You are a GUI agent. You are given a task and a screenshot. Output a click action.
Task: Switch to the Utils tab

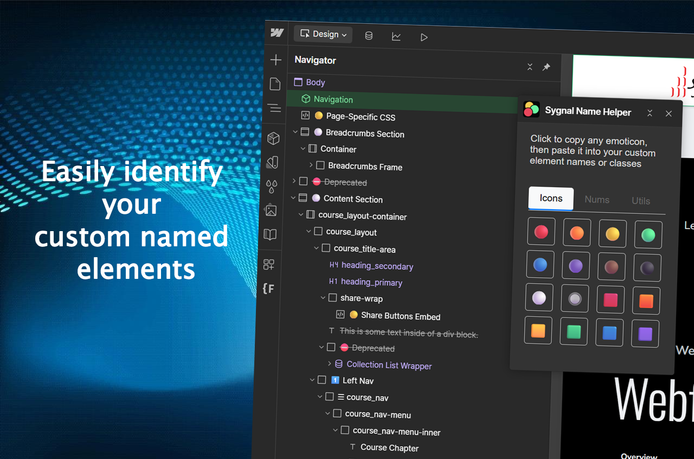point(641,201)
